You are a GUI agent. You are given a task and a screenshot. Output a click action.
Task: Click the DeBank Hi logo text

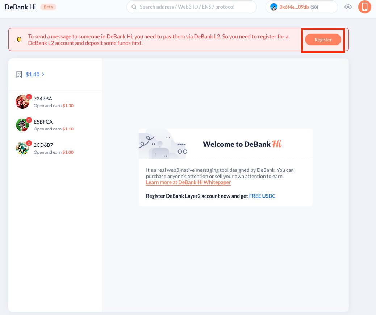20,7
